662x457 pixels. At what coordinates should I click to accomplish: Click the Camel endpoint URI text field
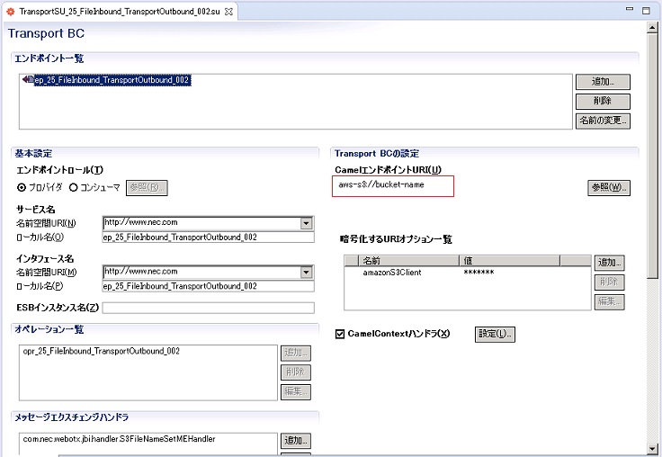point(392,185)
